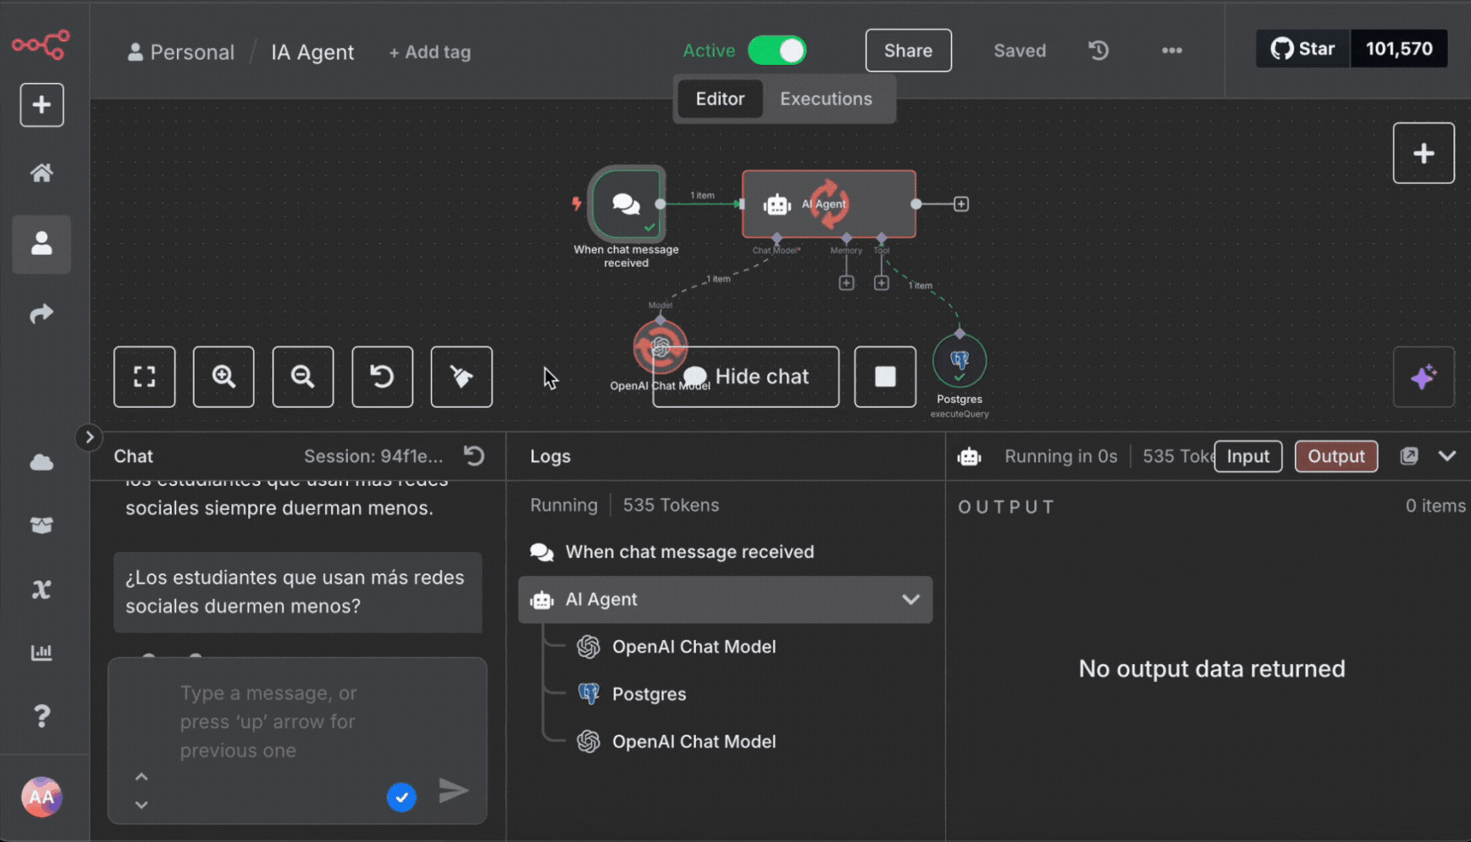The width and height of the screenshot is (1471, 842).
Task: Select When chat message received log row
Action: (725, 552)
